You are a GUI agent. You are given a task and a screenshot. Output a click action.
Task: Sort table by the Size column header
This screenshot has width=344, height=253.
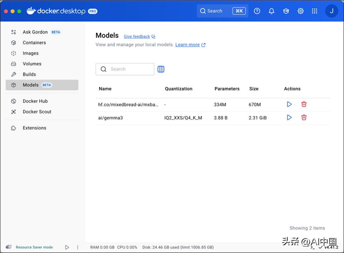click(x=254, y=89)
